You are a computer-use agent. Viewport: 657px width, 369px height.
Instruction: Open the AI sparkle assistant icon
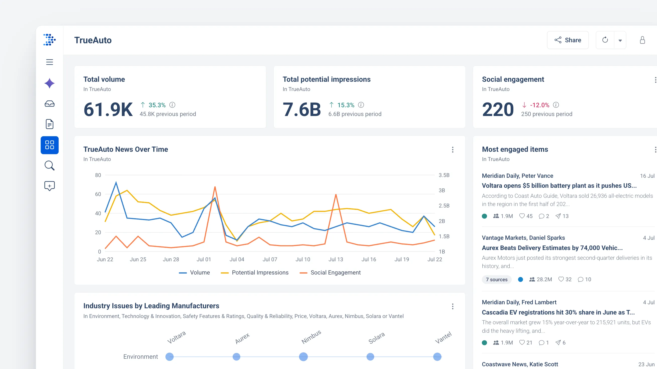point(50,83)
